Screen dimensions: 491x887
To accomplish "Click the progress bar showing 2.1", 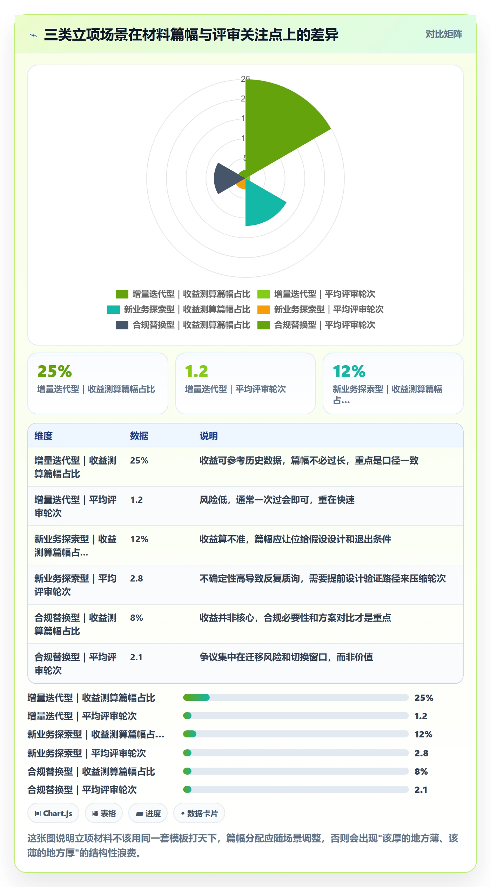I will tap(296, 789).
